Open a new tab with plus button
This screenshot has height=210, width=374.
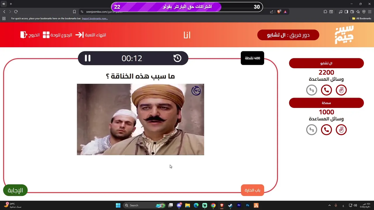(x=11, y=4)
